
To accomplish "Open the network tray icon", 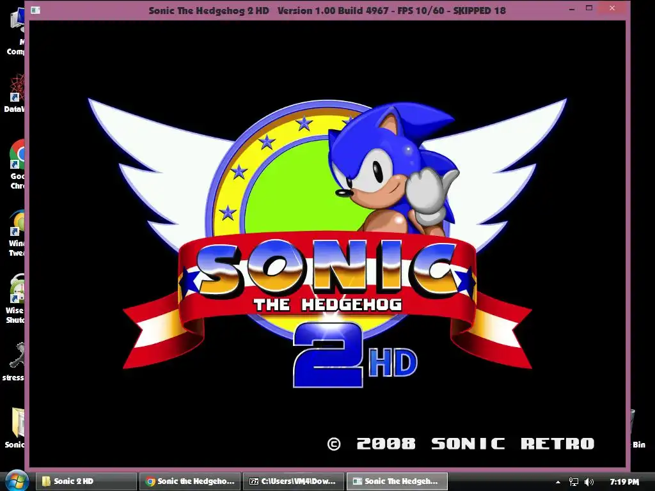I will pyautogui.click(x=574, y=482).
